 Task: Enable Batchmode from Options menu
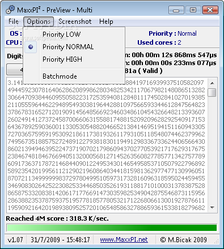coord(74,76)
